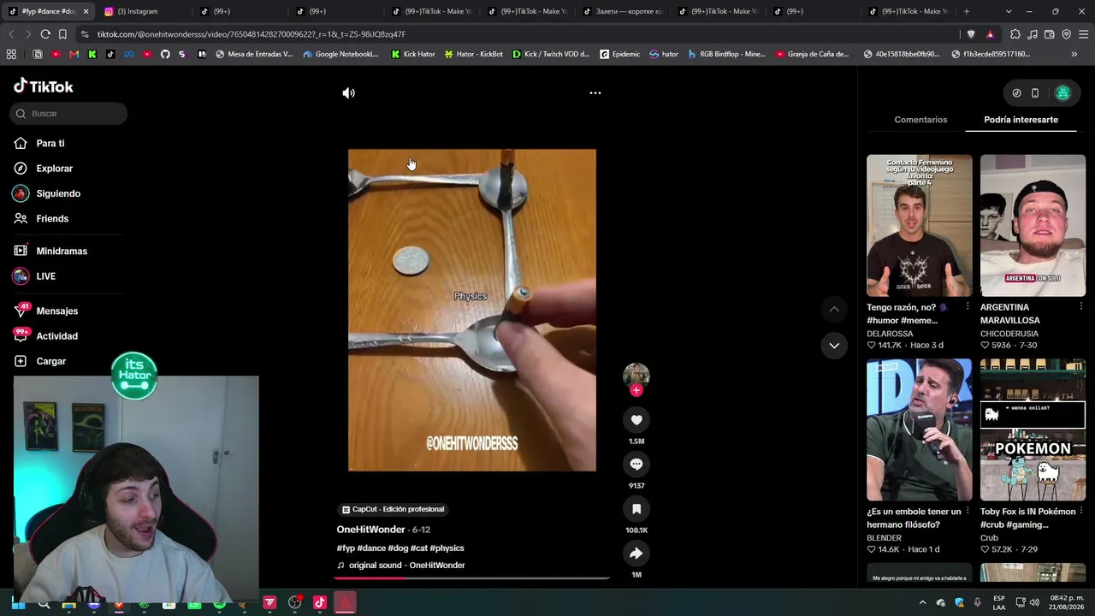Seek along the video progress bar

471,577
